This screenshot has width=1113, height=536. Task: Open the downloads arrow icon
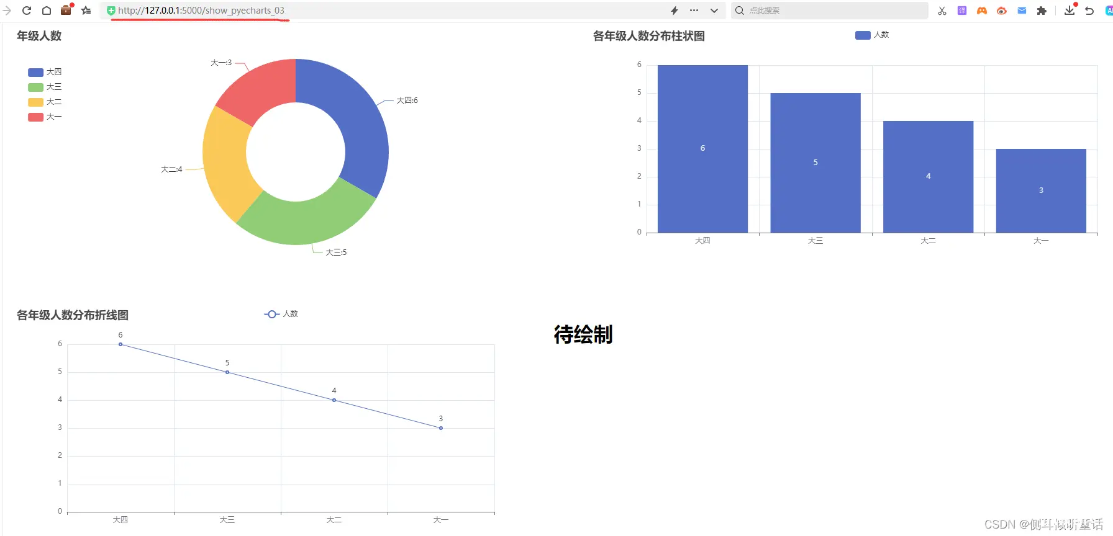coord(1070,10)
